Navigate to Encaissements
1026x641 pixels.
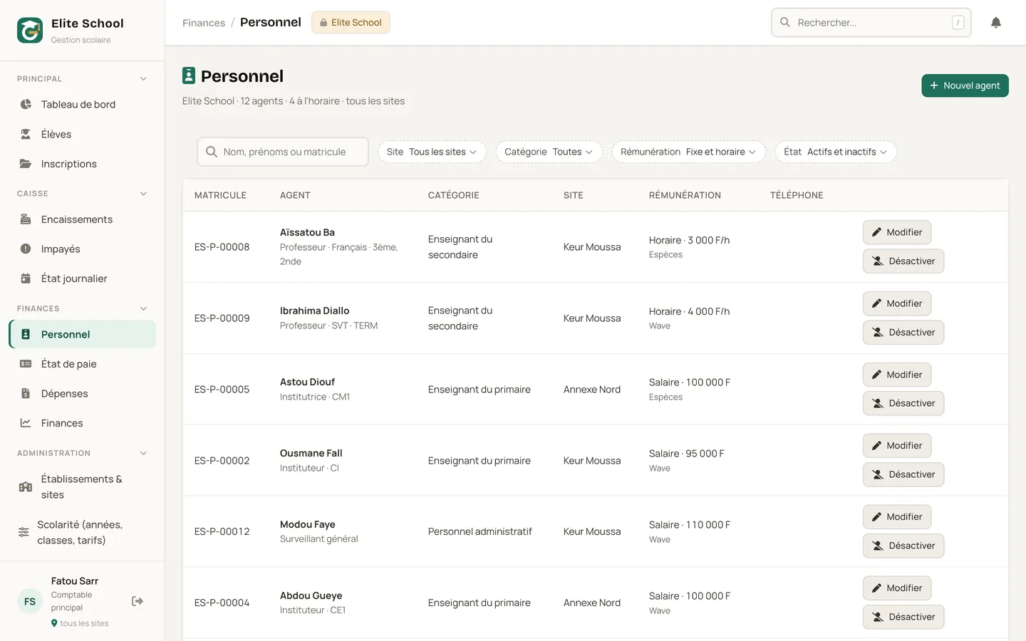click(x=83, y=219)
